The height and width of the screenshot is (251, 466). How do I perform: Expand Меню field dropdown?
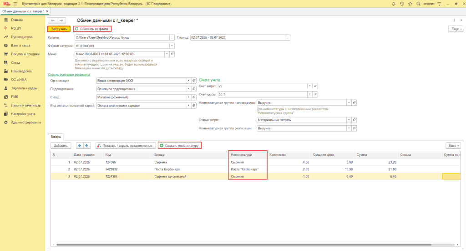[x=167, y=54]
